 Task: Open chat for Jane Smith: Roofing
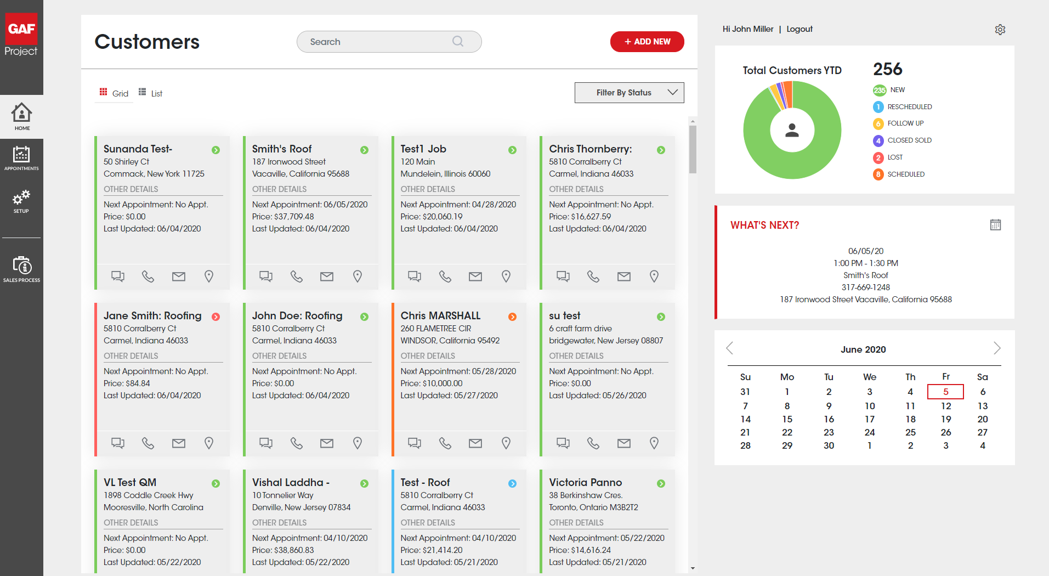click(x=117, y=443)
